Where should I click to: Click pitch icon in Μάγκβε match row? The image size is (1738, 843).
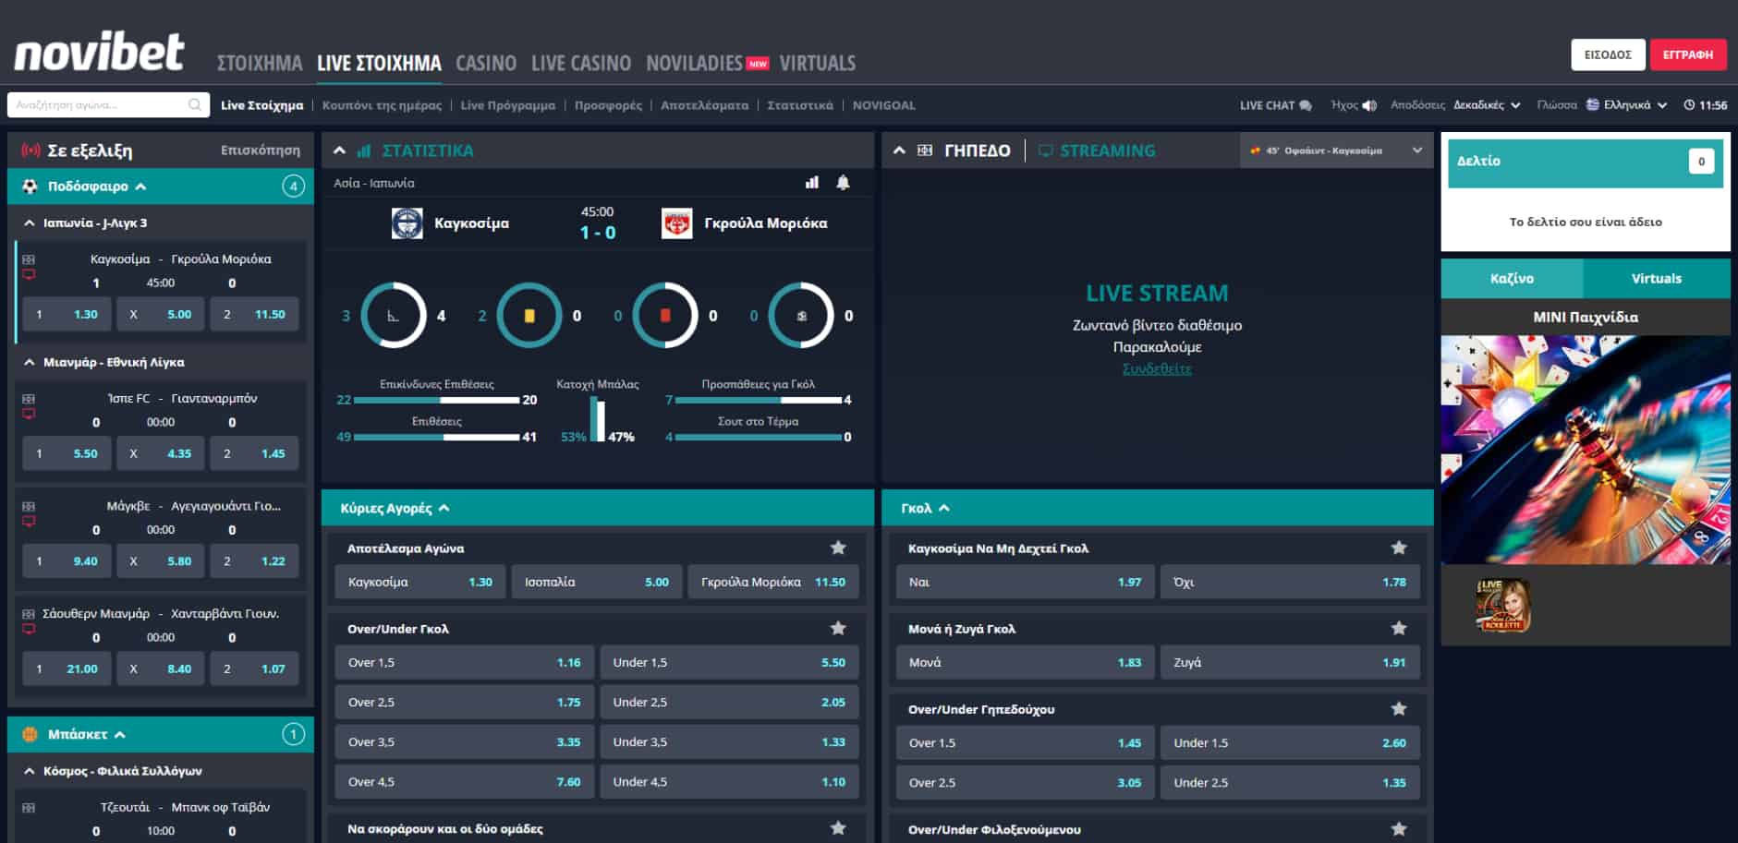click(29, 506)
